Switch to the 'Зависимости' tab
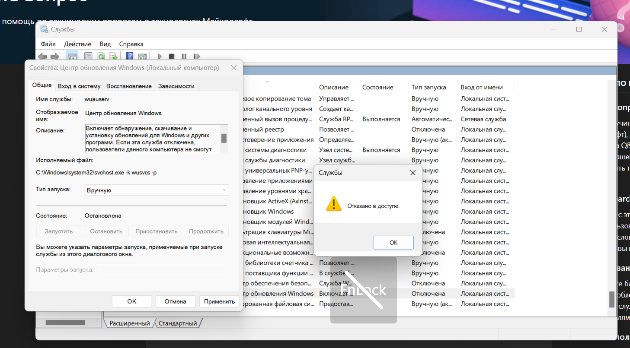Screen dimensions: 630x348 (x=176, y=86)
